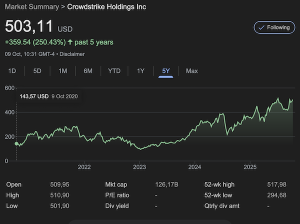The image size is (300, 224).
Task: Display the Max time range
Action: (x=192, y=71)
